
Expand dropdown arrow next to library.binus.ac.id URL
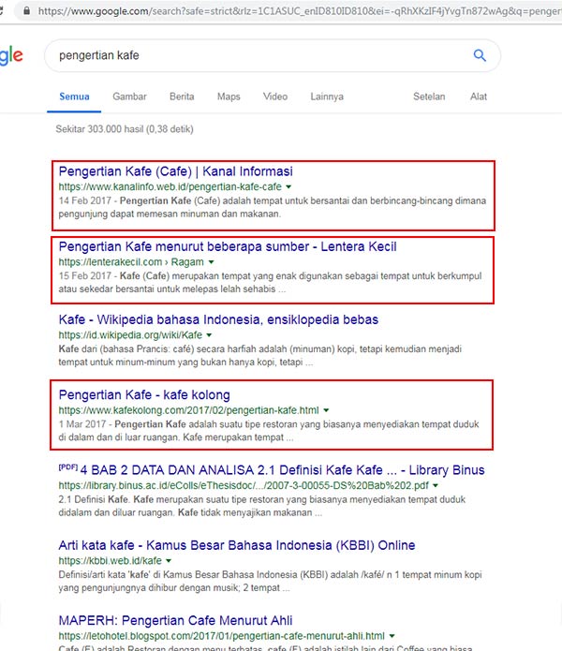(x=436, y=486)
